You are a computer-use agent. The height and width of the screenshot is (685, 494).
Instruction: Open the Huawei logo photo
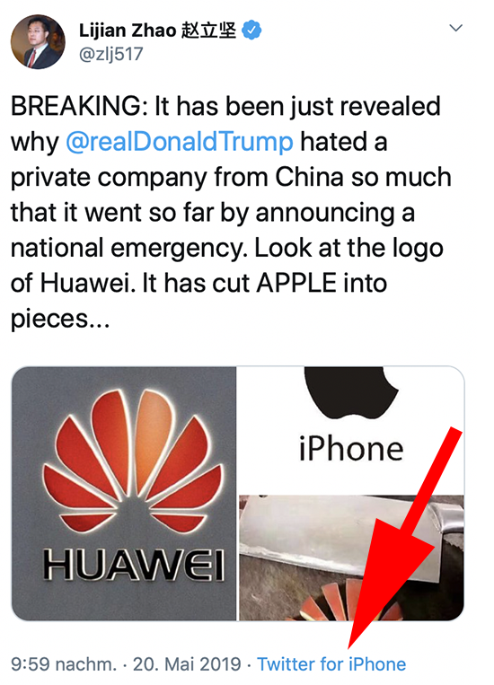coord(124,493)
